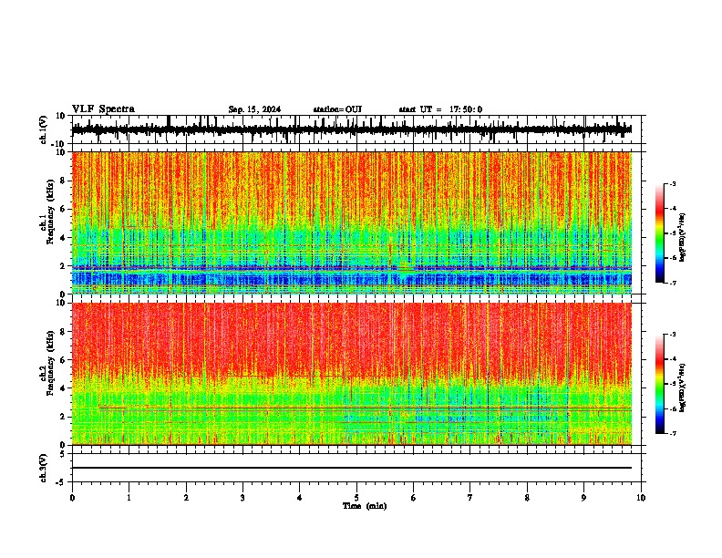Click the ch.1 spectrogram color scale bar

tap(660, 232)
